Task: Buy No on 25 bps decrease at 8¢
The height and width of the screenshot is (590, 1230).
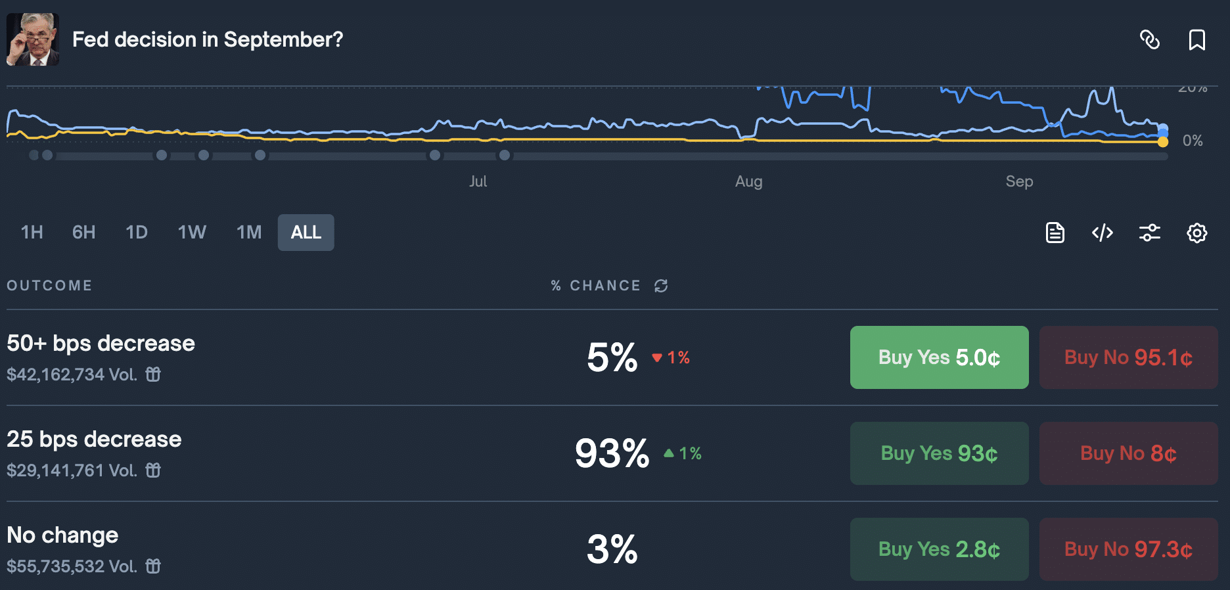Action: point(1127,453)
